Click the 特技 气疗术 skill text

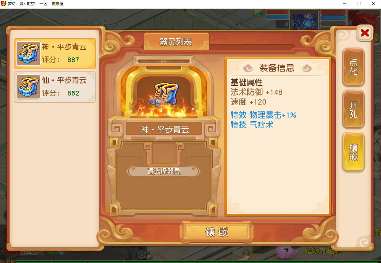tap(252, 125)
